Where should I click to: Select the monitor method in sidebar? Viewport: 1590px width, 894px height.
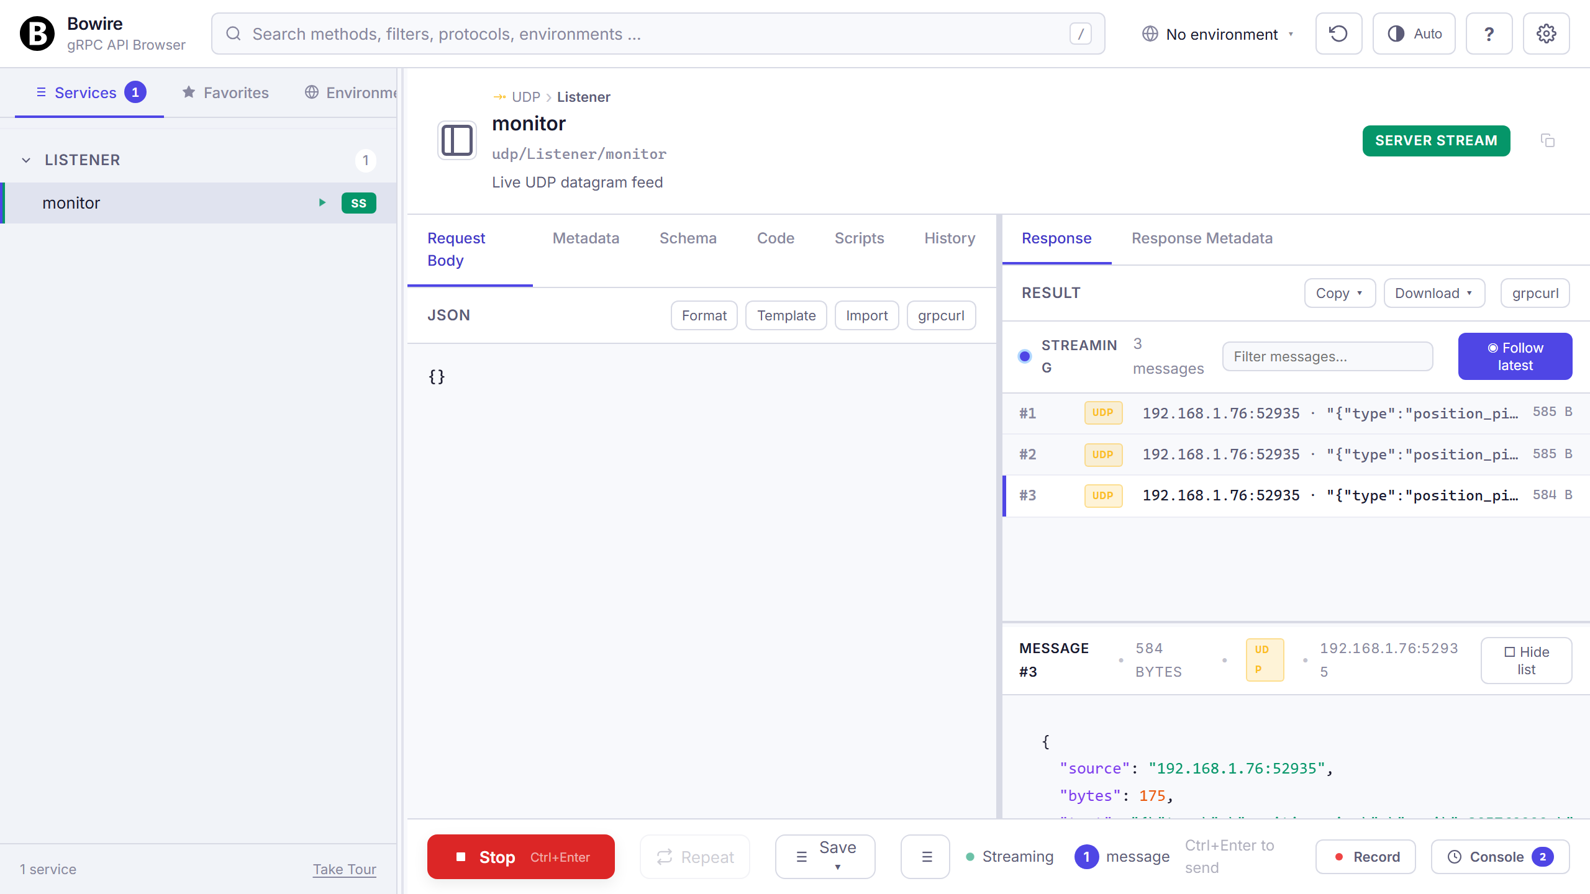tap(199, 203)
